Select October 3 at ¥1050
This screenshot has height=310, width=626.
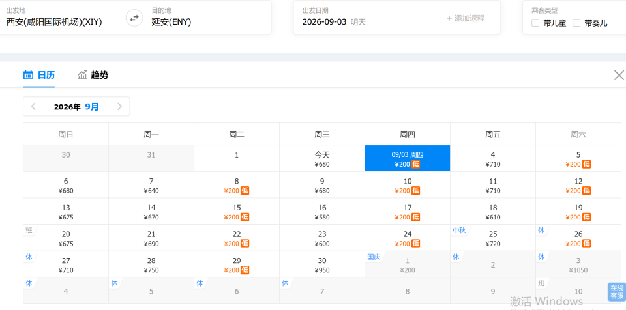(578, 264)
